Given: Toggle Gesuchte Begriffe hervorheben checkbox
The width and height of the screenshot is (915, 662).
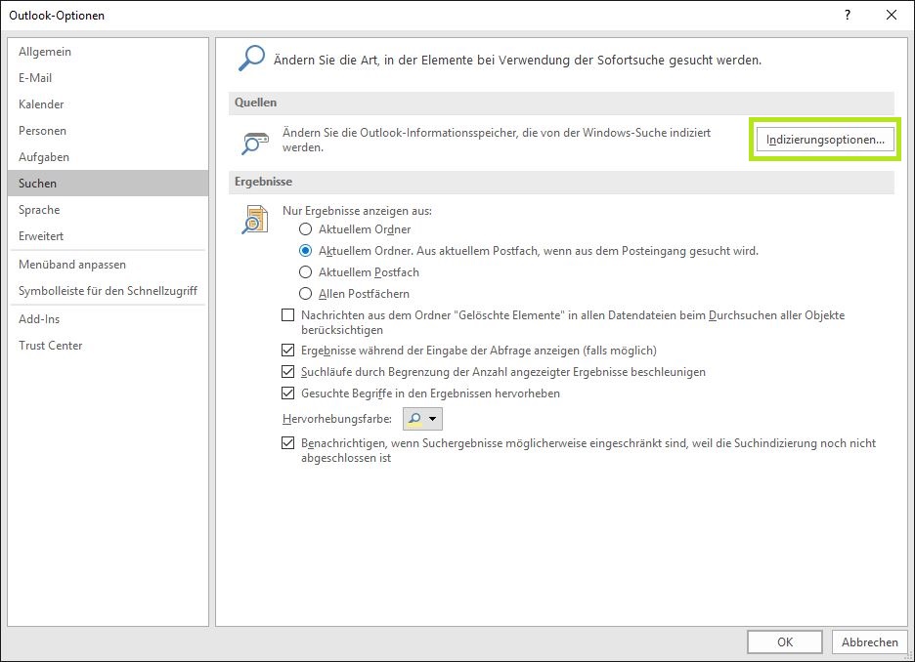Looking at the screenshot, I should pyautogui.click(x=287, y=393).
